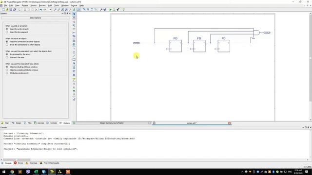
Task: Open the Design Summary document tab
Action: pyautogui.click(x=112, y=123)
